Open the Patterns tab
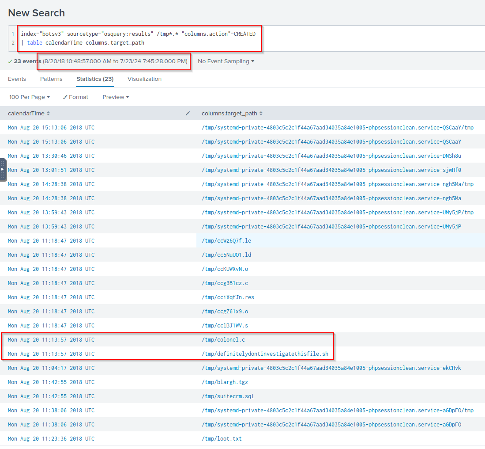 tap(51, 79)
